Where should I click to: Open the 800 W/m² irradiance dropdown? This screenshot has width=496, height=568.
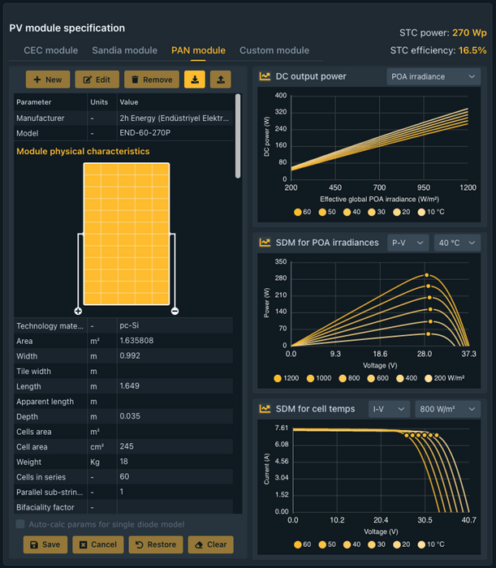pos(447,409)
